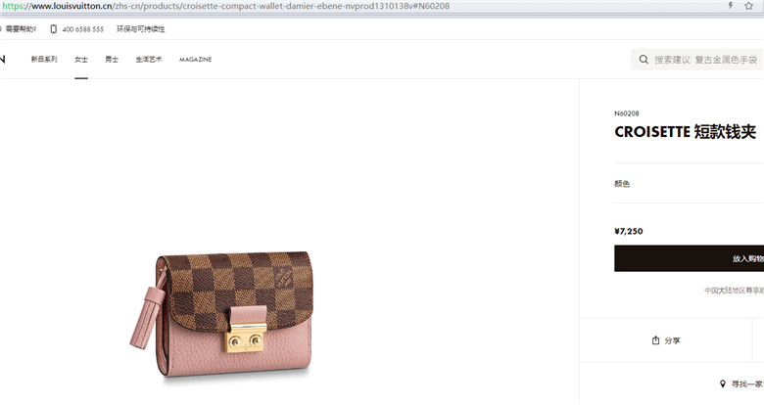Click the search field with 搜索建议 placeholder
Screen dimensions: 764x405
696,60
